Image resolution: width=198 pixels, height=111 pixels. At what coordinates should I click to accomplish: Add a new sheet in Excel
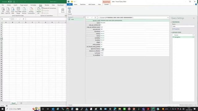click(x=21, y=103)
